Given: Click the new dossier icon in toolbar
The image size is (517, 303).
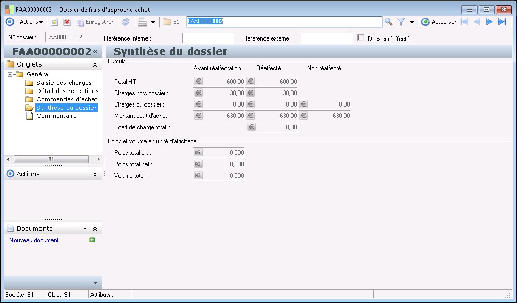Looking at the screenshot, I should tap(54, 22).
